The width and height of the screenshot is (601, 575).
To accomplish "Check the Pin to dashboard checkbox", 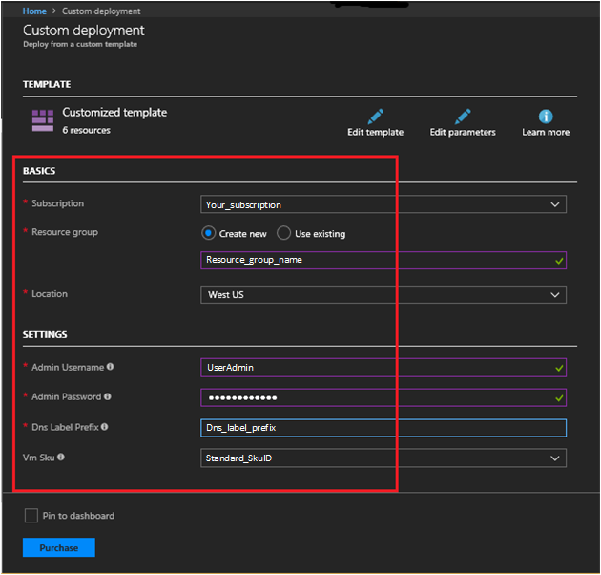I will point(31,515).
